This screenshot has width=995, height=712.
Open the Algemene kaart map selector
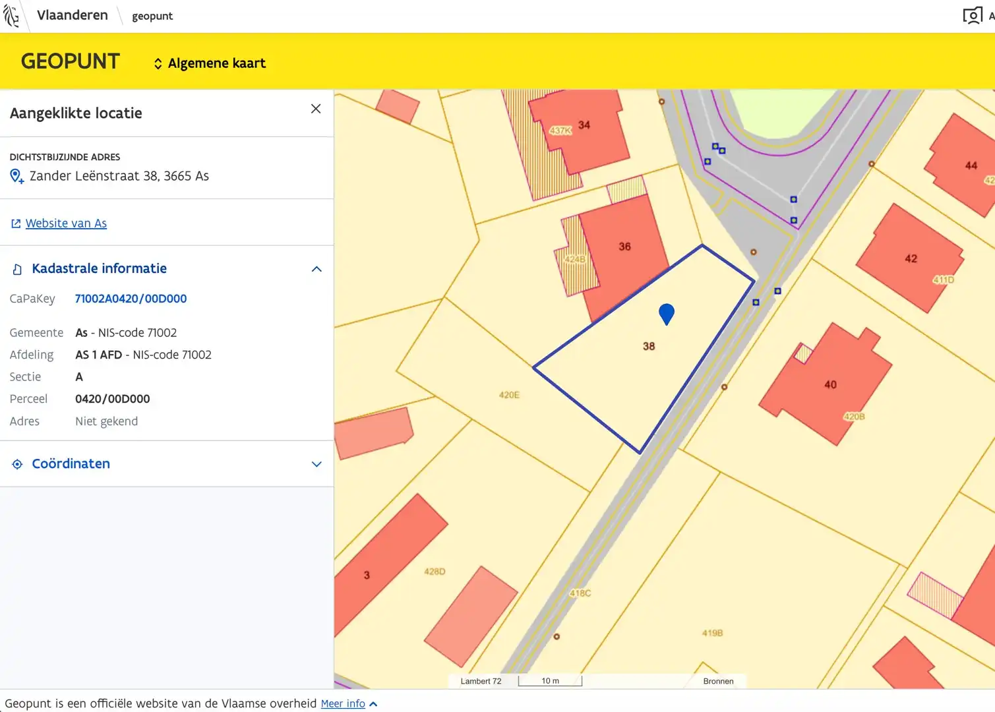210,63
